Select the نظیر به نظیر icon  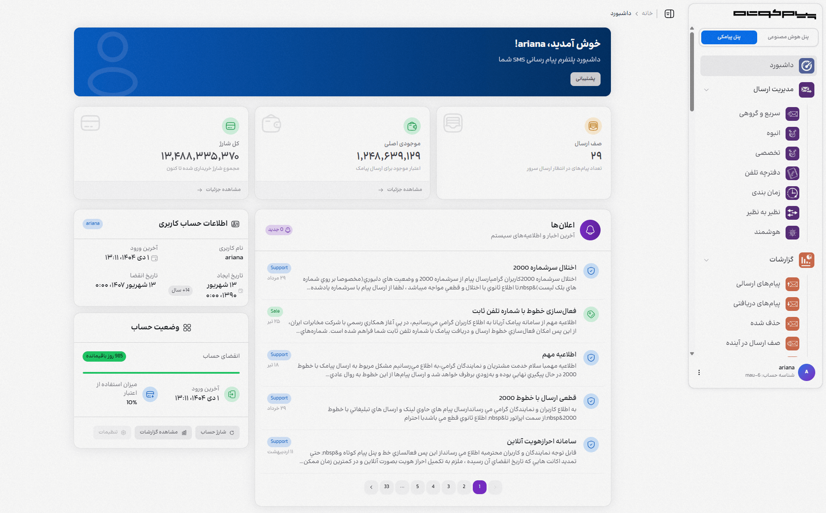[x=793, y=213]
